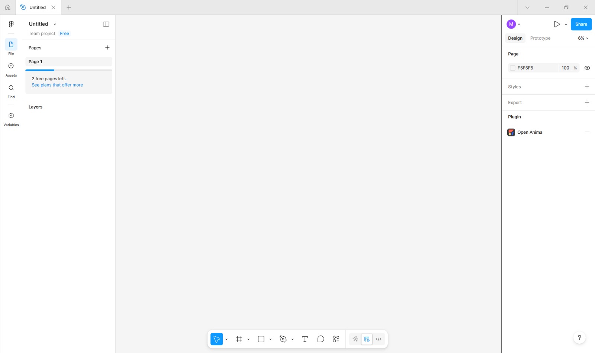The image size is (595, 353).
Task: Open the Shape tool dropdown arrow
Action: (x=270, y=339)
